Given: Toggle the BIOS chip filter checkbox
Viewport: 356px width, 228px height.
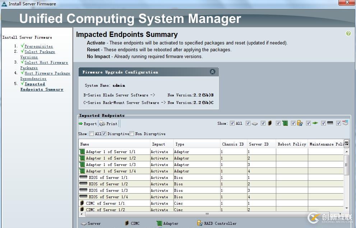Looking at the screenshot, I should [324, 123].
